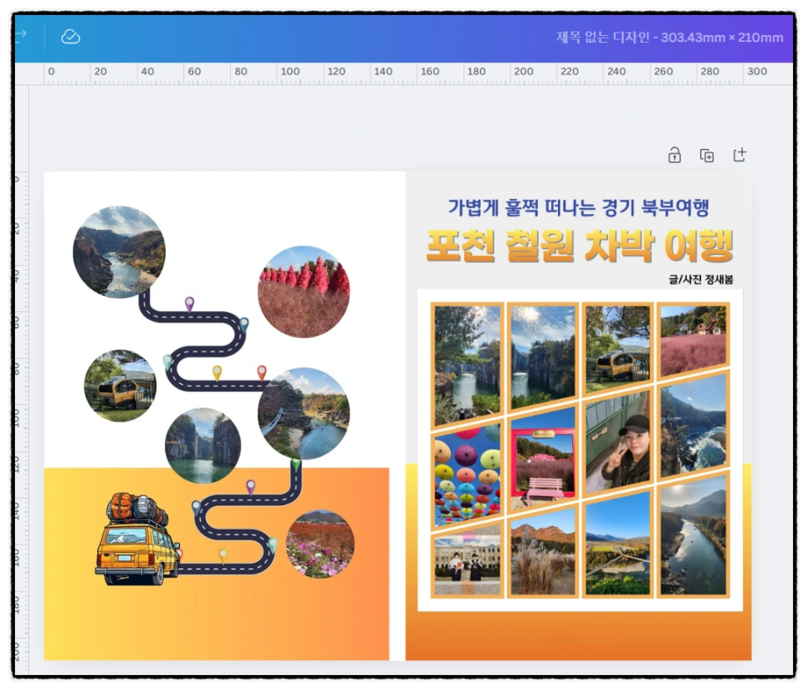Select the river valley circular photo at the start of the road
808x690 pixels.
point(119,252)
